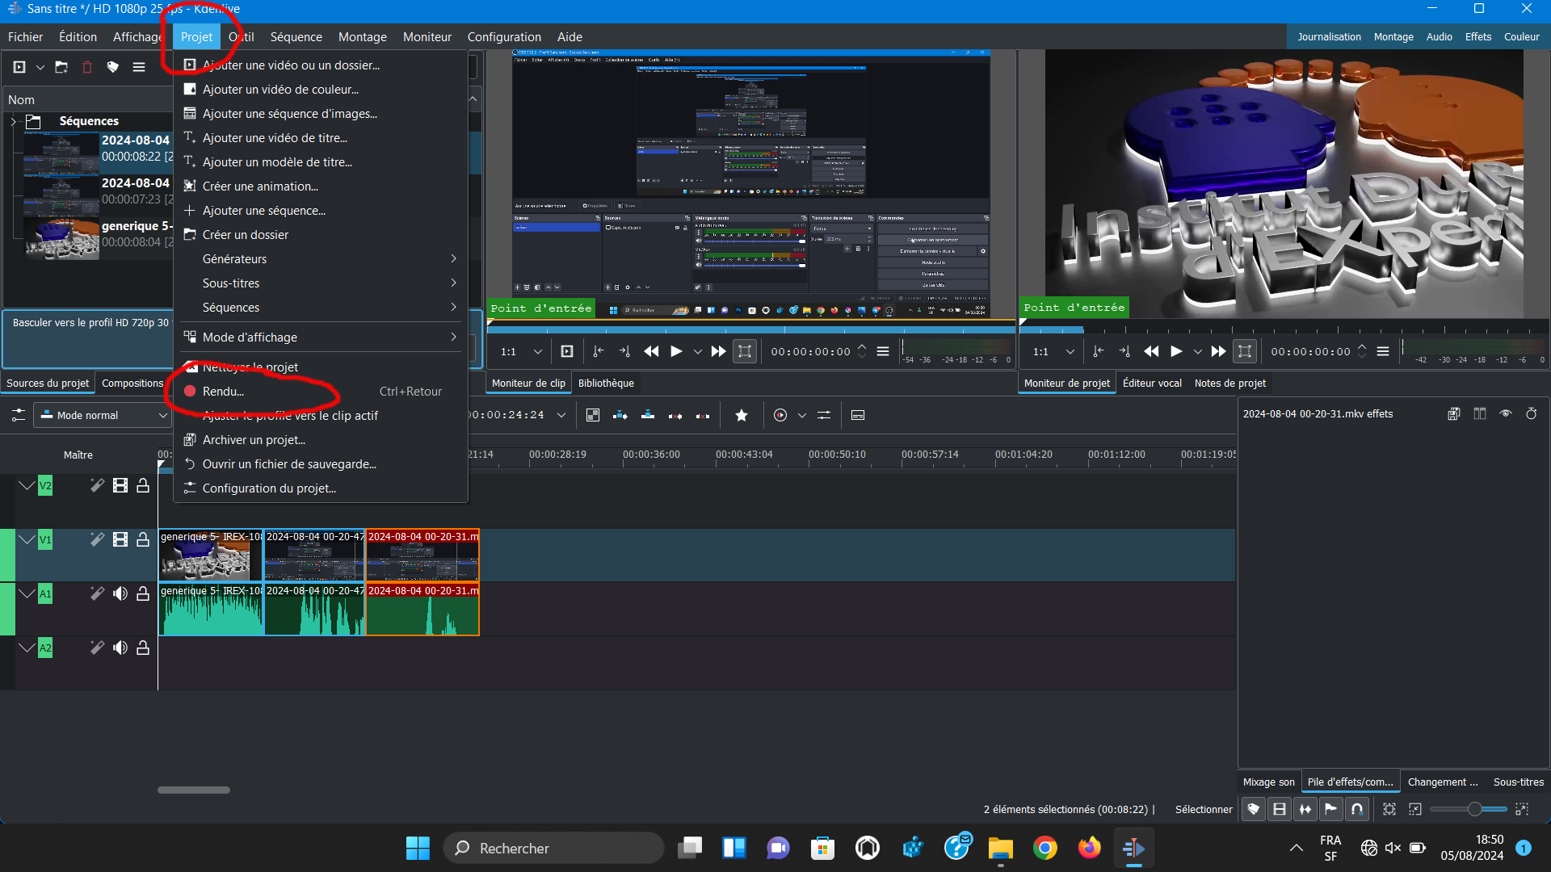Screen dimensions: 1551x872
Task: Rewind in the clip monitor
Action: click(x=651, y=351)
